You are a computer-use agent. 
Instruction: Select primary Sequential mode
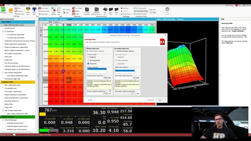coord(88,63)
